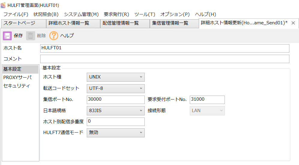Close the 詳細ホスト情報更新 tab with X
299x165 pixels.
(293, 23)
